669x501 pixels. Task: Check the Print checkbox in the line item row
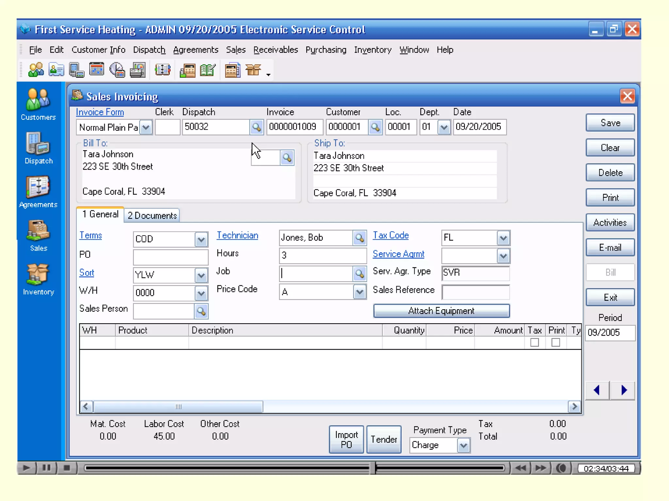[555, 342]
